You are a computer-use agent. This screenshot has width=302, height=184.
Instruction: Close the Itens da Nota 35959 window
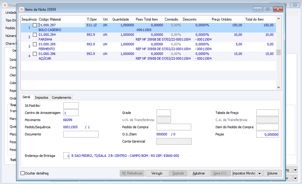coord(278,9)
